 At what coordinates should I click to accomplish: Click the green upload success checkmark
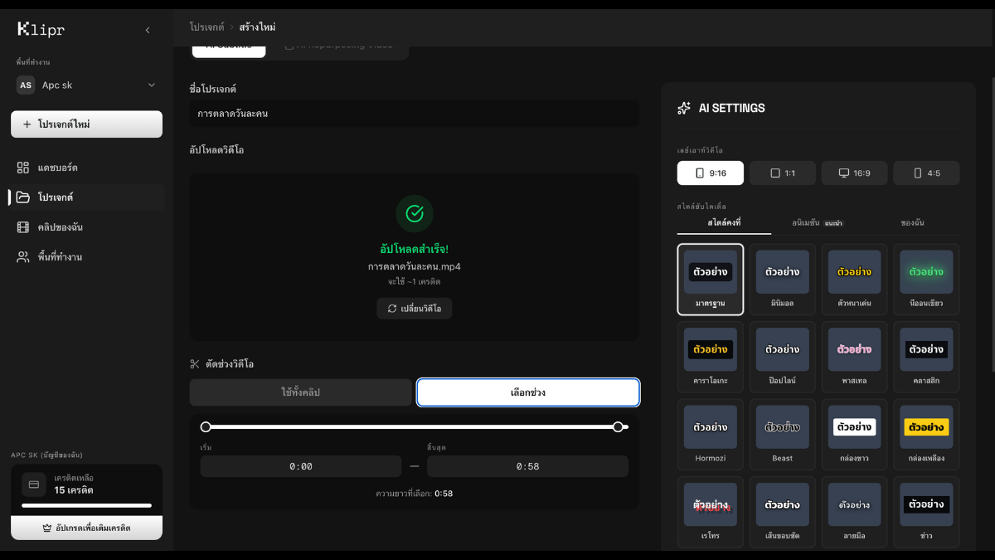pyautogui.click(x=414, y=214)
